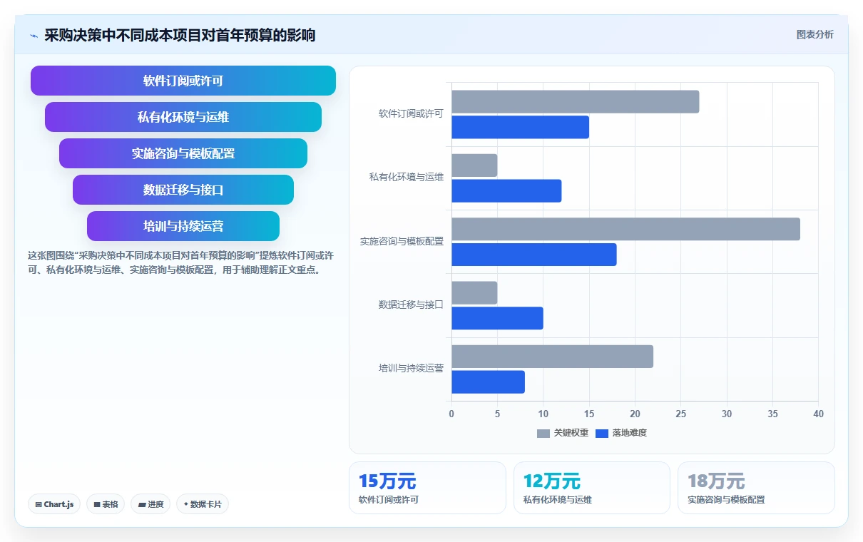The width and height of the screenshot is (863, 542).
Task: Click gray 关键权重 bar for 数据迁移与接口
Action: pyautogui.click(x=474, y=293)
